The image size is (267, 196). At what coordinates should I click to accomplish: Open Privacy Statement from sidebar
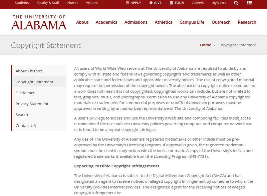32,104
